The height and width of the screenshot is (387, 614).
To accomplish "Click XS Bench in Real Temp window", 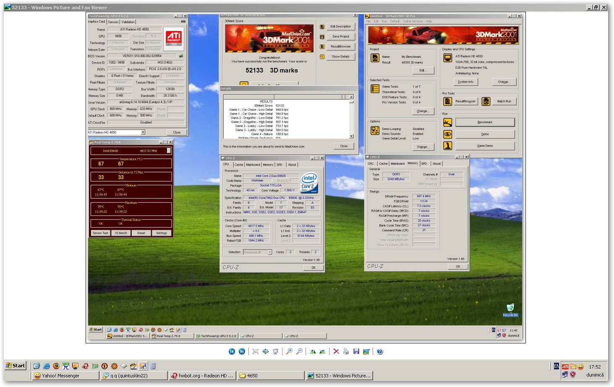I will (x=121, y=233).
